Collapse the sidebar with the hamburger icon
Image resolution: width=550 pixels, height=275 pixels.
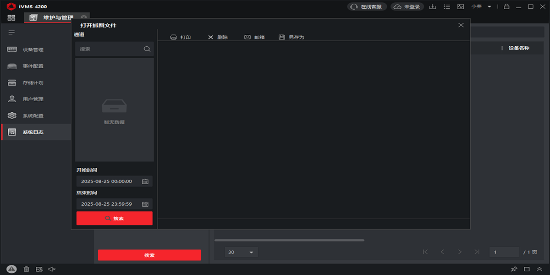pyautogui.click(x=12, y=33)
